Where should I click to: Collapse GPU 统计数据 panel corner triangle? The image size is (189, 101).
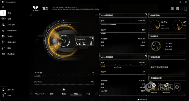click(146, 56)
